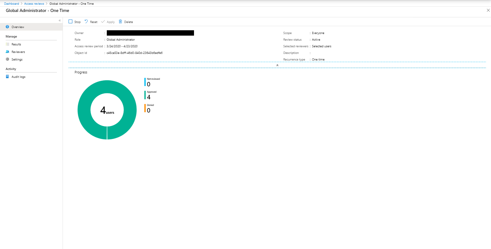Click the 'Progress' section heading
This screenshot has height=249, width=491.
[x=81, y=72]
